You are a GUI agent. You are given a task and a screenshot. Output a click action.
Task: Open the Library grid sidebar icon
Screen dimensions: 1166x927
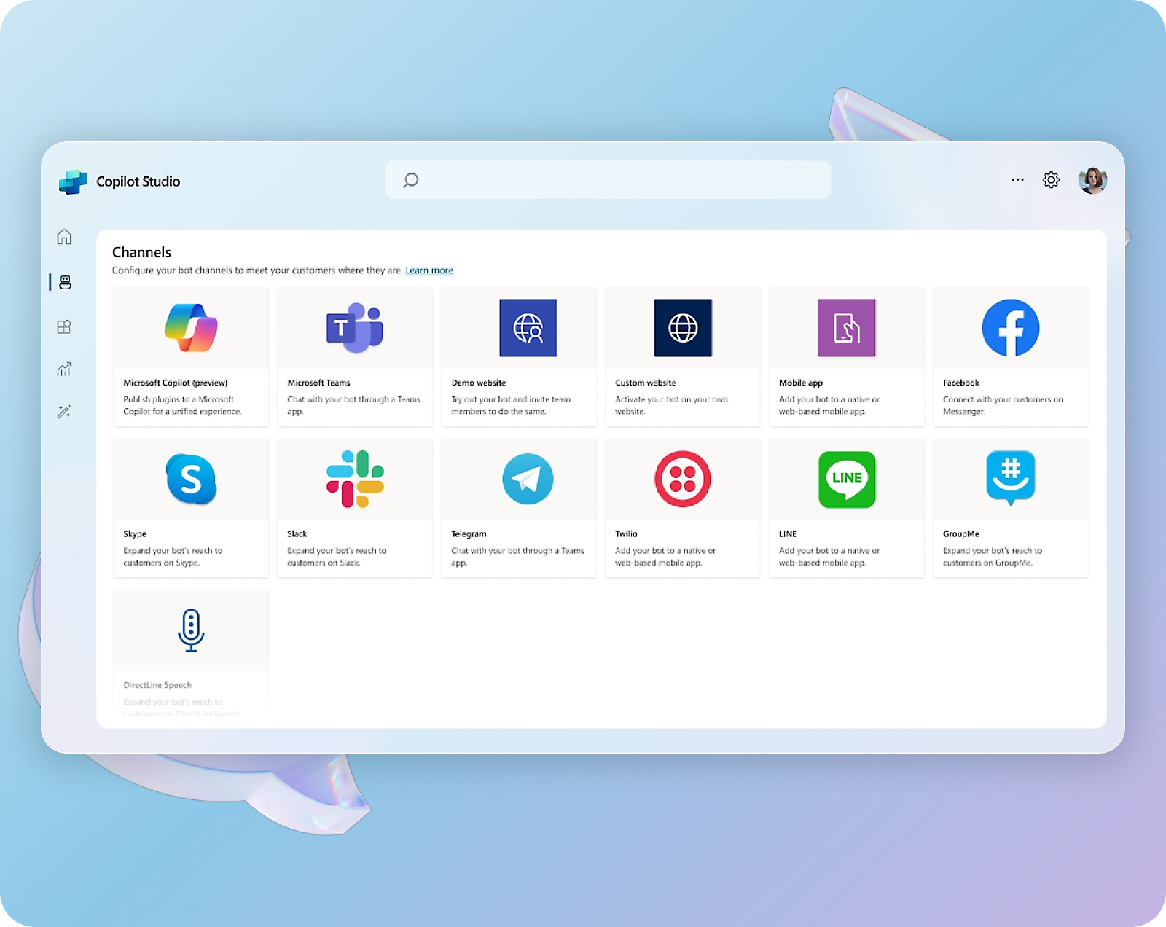coord(64,326)
